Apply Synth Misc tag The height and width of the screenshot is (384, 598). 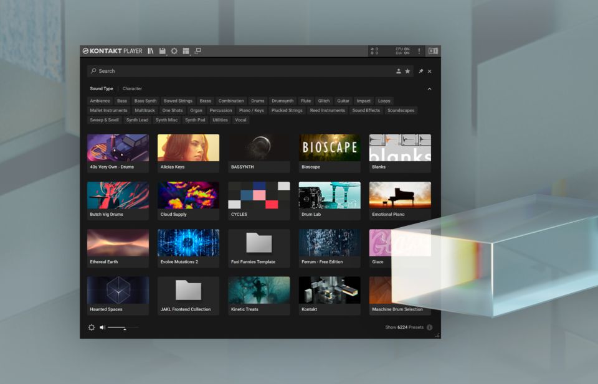[167, 120]
